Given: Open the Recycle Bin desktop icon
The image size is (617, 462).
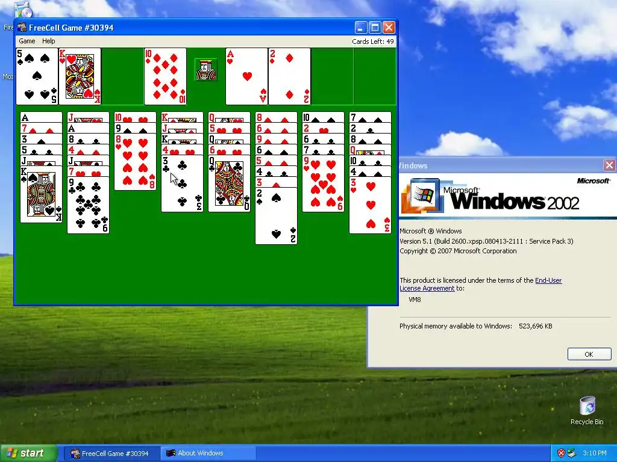Looking at the screenshot, I should click(587, 411).
